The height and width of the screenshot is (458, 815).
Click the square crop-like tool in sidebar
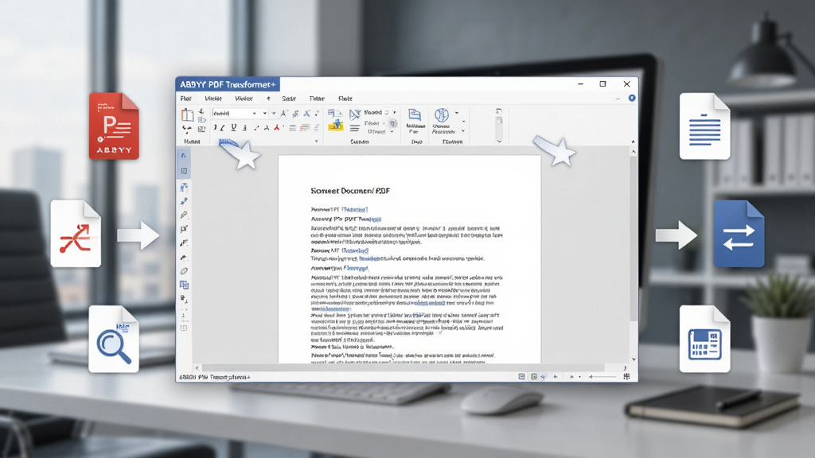click(184, 229)
